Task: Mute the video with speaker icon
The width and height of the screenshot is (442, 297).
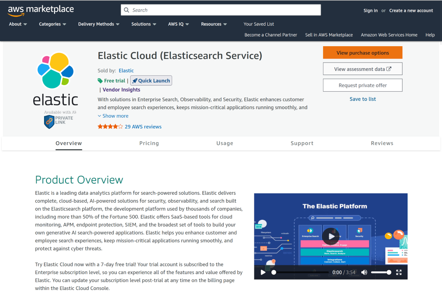Action: [364, 272]
